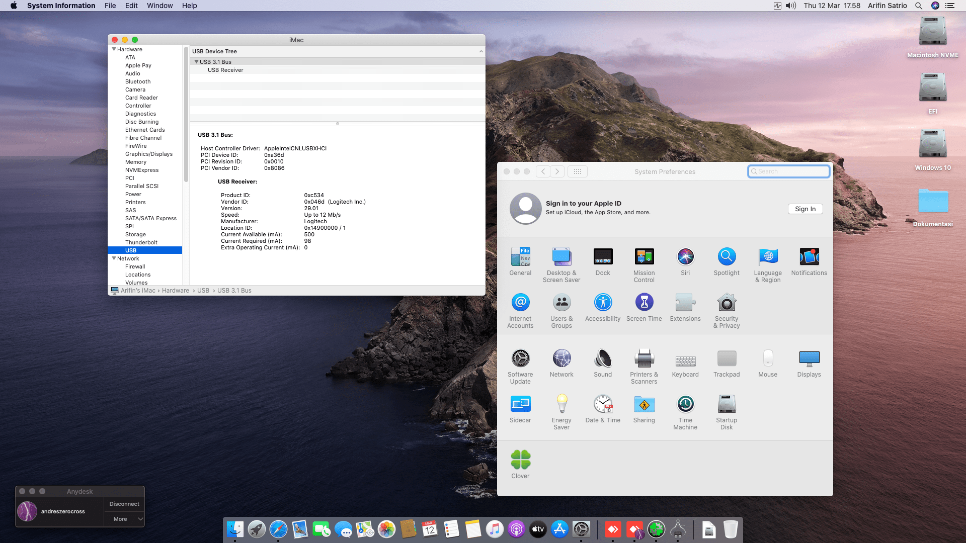
Task: Go back in System Preferences
Action: [543, 171]
